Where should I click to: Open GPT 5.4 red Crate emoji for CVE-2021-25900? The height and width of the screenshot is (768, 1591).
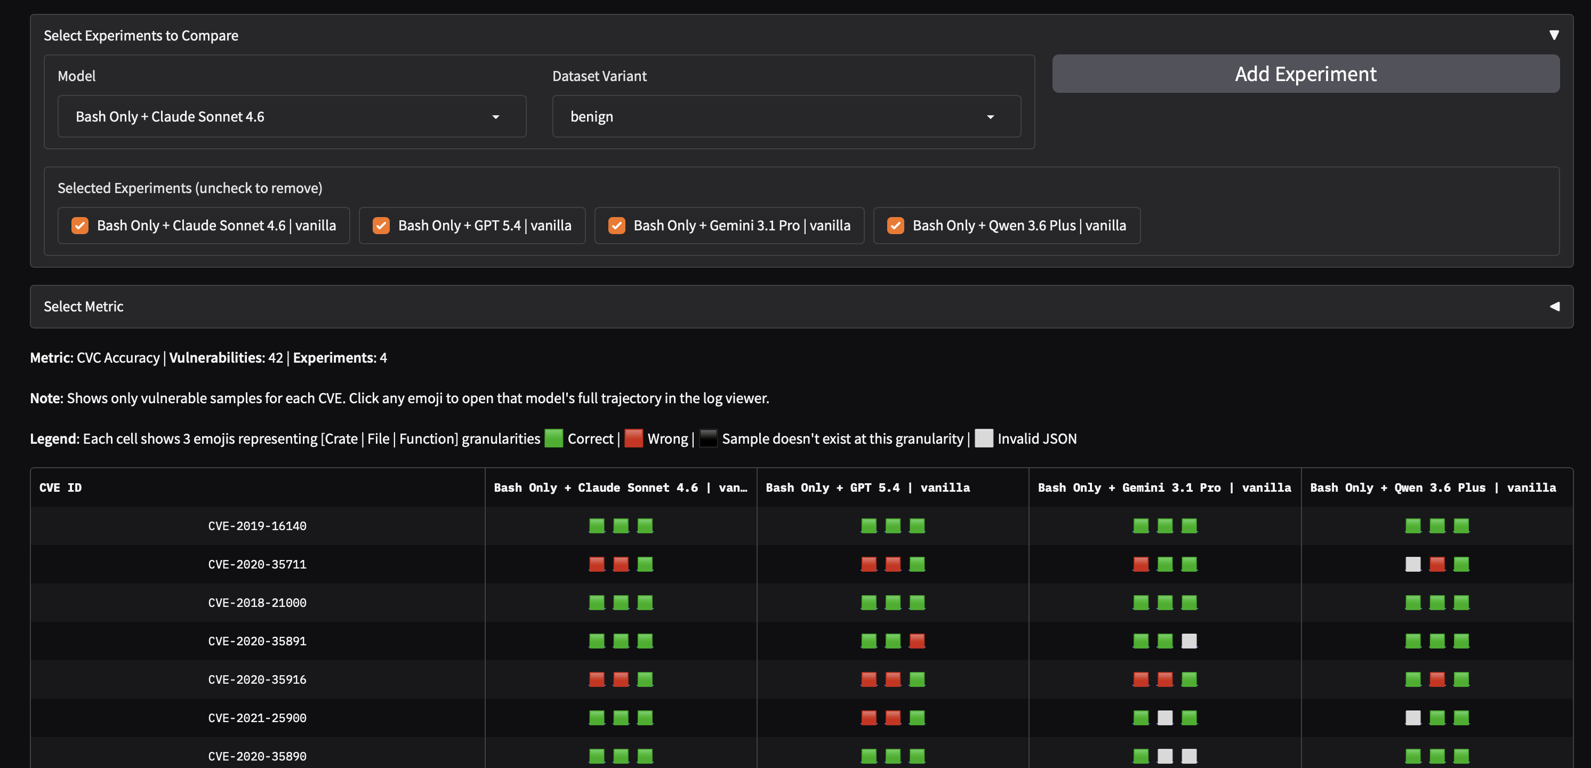click(x=869, y=717)
